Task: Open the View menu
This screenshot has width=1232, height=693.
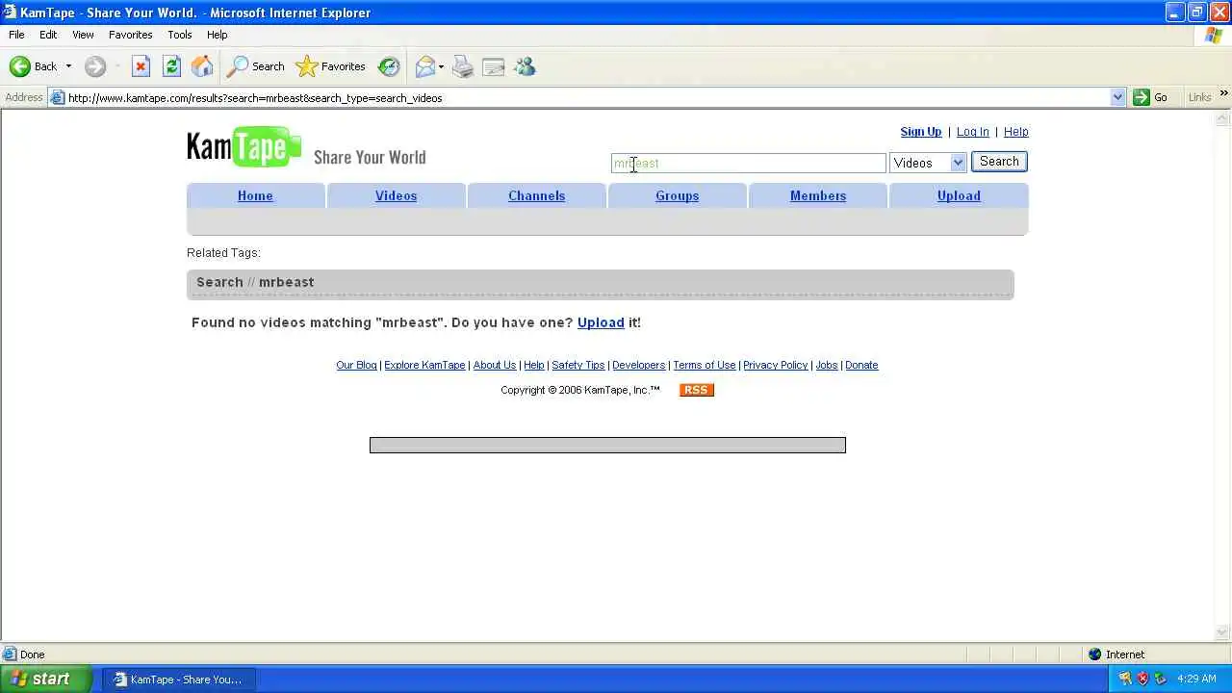Action: click(83, 35)
